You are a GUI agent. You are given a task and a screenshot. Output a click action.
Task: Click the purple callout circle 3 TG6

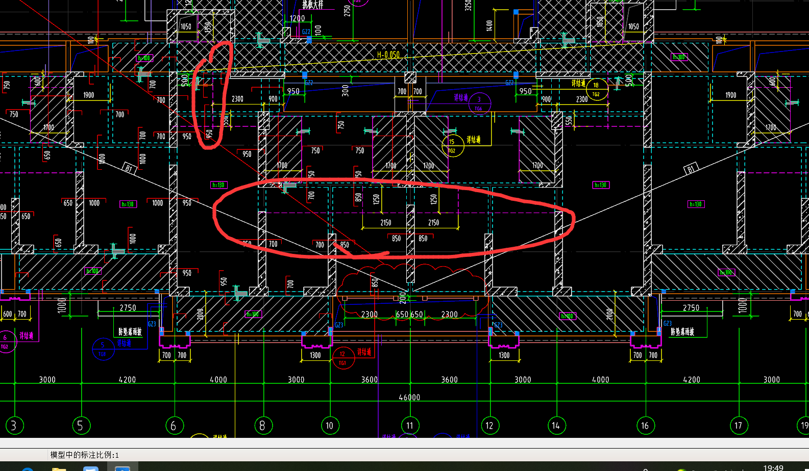(479, 103)
